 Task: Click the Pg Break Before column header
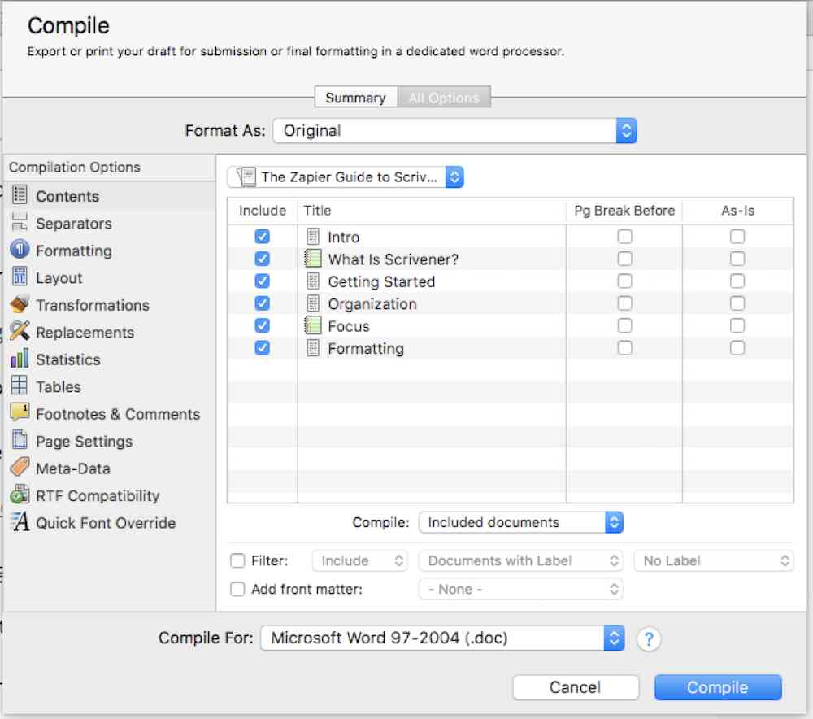pyautogui.click(x=624, y=211)
